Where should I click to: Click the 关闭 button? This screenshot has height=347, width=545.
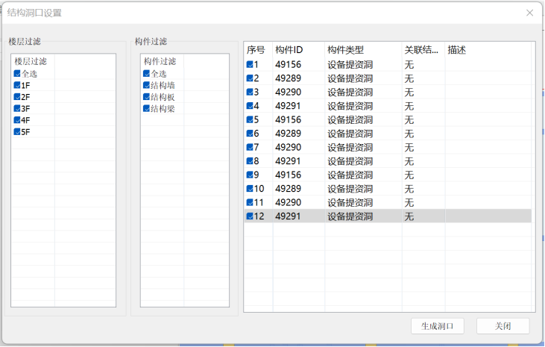(503, 326)
